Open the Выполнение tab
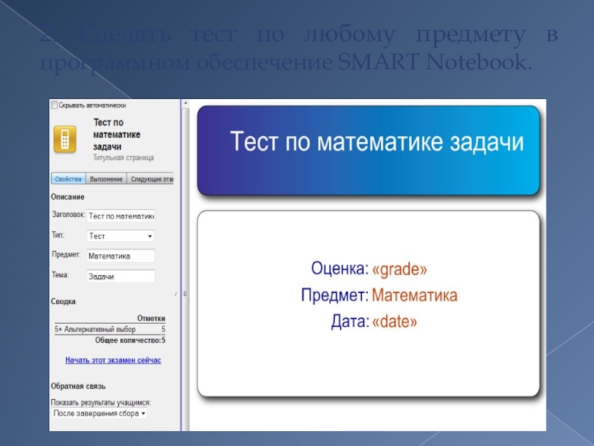594x446 pixels. click(106, 179)
